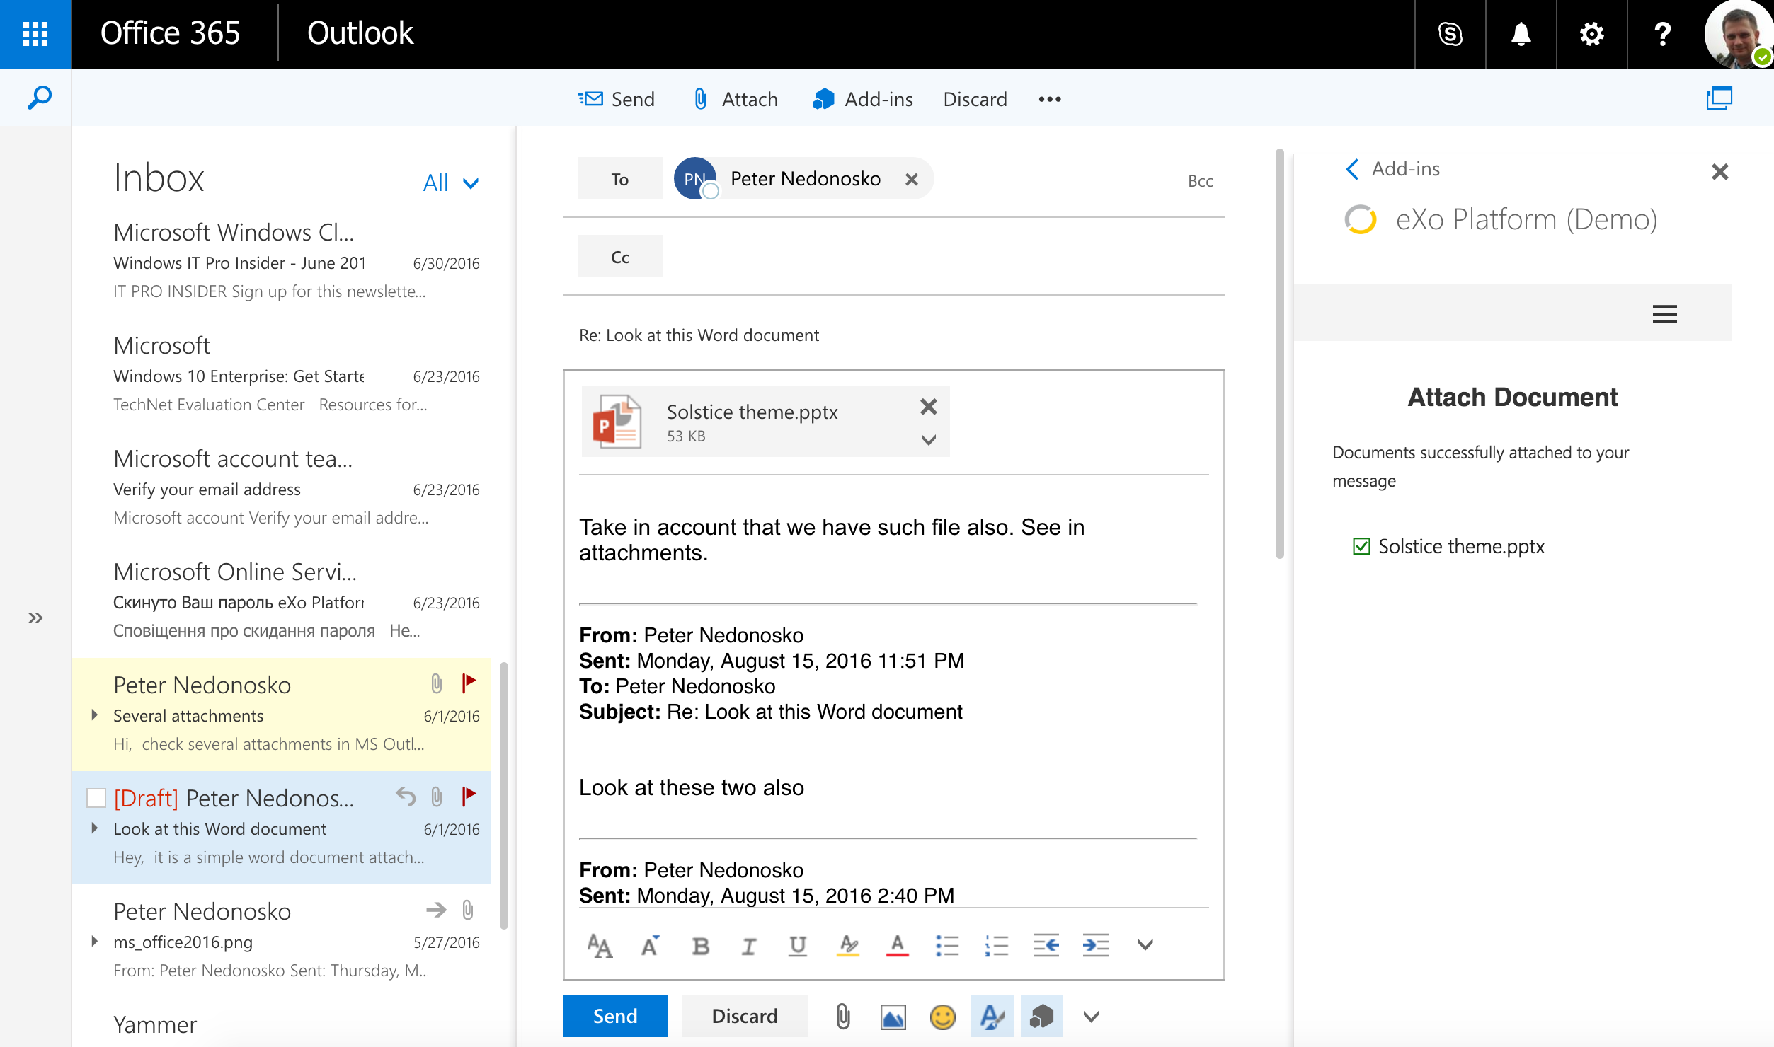Viewport: 1774px width, 1047px height.
Task: Open the font color picker
Action: [897, 946]
